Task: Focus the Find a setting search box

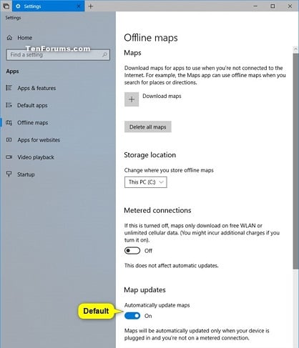Action: click(58, 55)
